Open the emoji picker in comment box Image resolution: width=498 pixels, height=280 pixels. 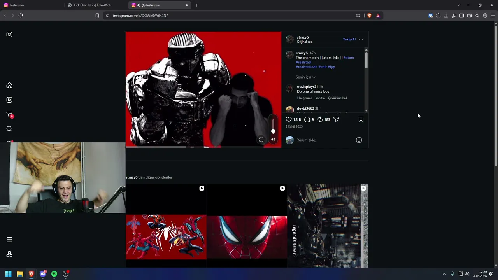pos(359,140)
